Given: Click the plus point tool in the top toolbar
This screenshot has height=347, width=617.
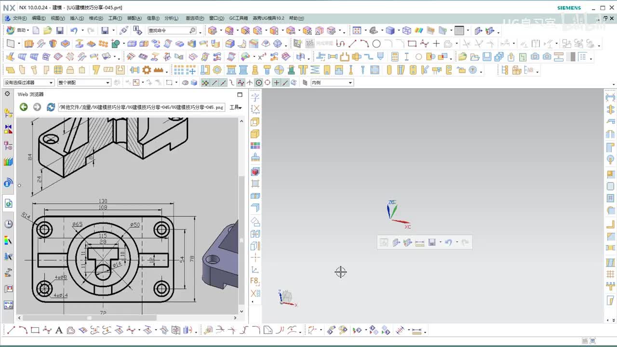Looking at the screenshot, I should tap(436, 43).
